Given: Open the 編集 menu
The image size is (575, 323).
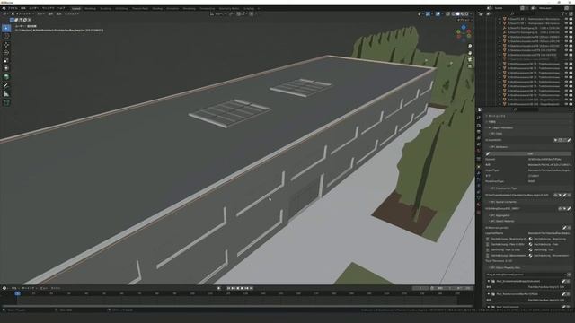Looking at the screenshot, I should pos(23,8).
